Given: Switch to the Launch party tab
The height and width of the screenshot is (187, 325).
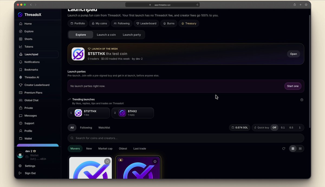Looking at the screenshot, I should [132, 35].
